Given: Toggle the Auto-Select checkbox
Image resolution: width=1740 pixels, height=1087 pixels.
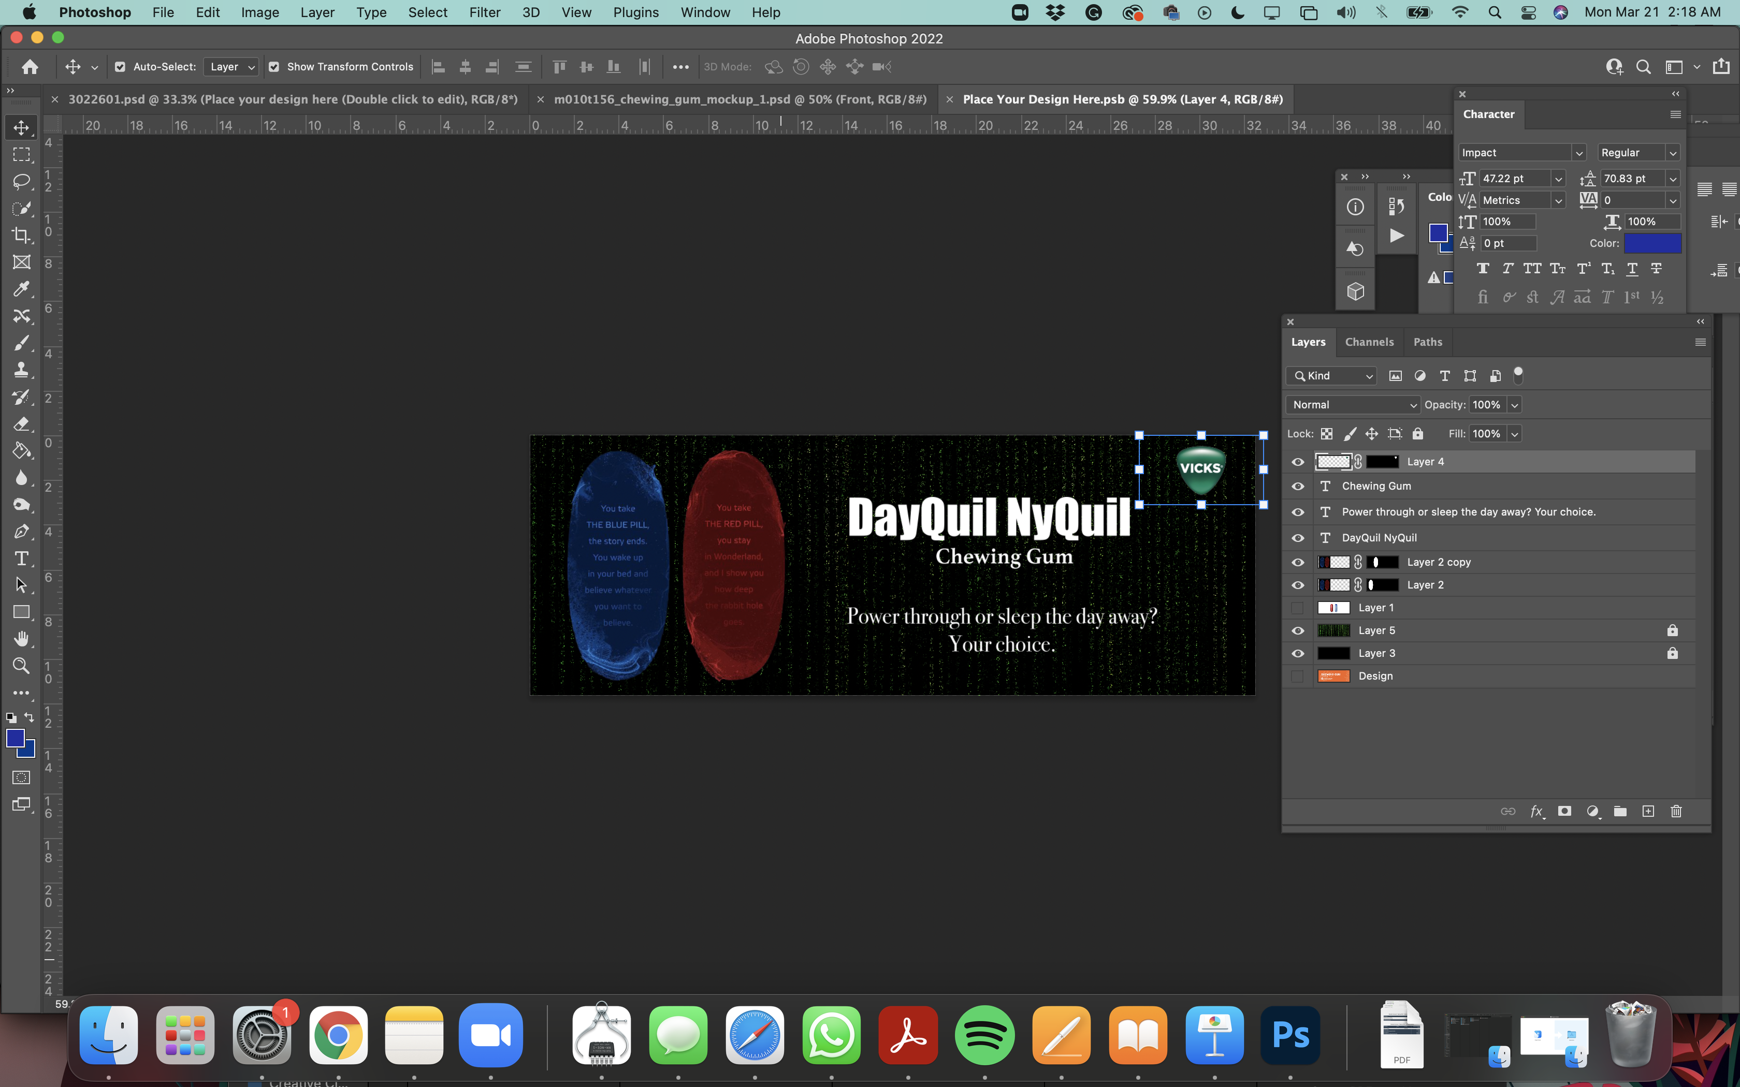Looking at the screenshot, I should point(120,67).
